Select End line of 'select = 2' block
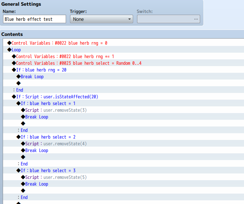244x204 pixels. point(124,163)
